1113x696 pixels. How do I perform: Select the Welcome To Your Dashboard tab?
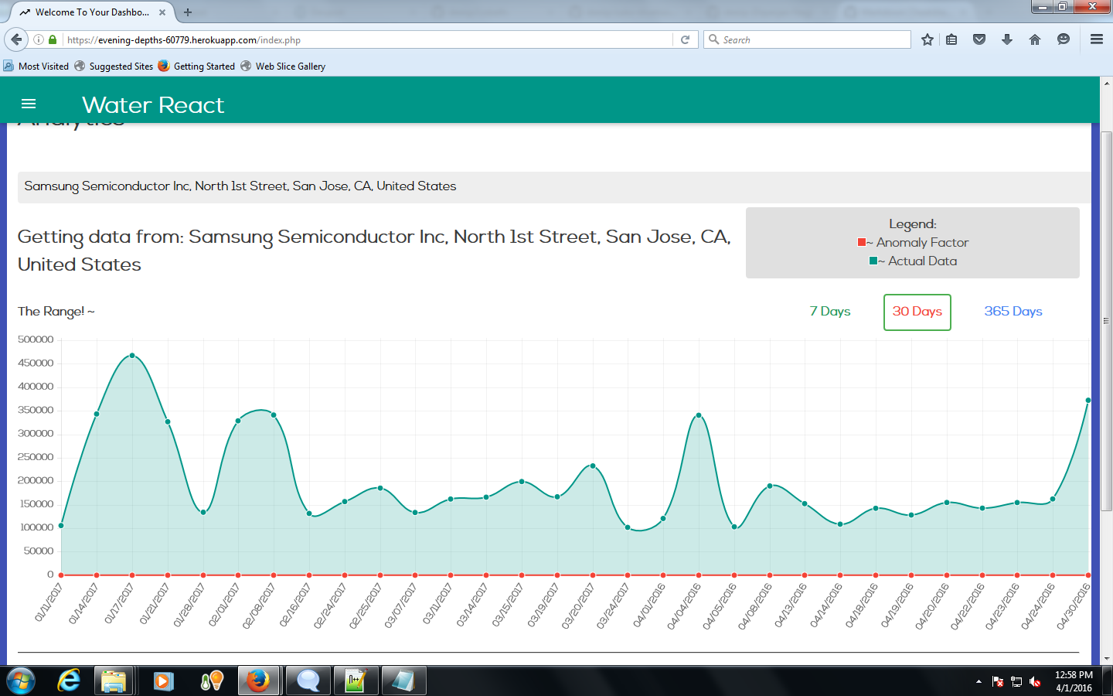(94, 12)
